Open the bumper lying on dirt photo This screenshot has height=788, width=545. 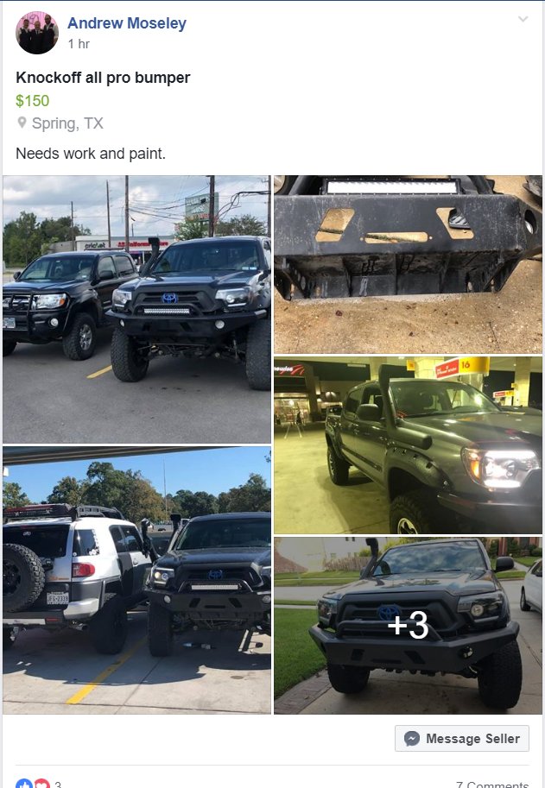pyautogui.click(x=408, y=264)
